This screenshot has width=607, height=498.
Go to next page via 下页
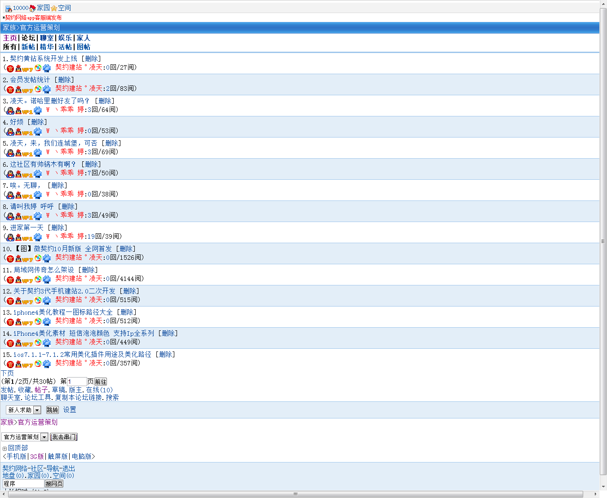point(7,373)
